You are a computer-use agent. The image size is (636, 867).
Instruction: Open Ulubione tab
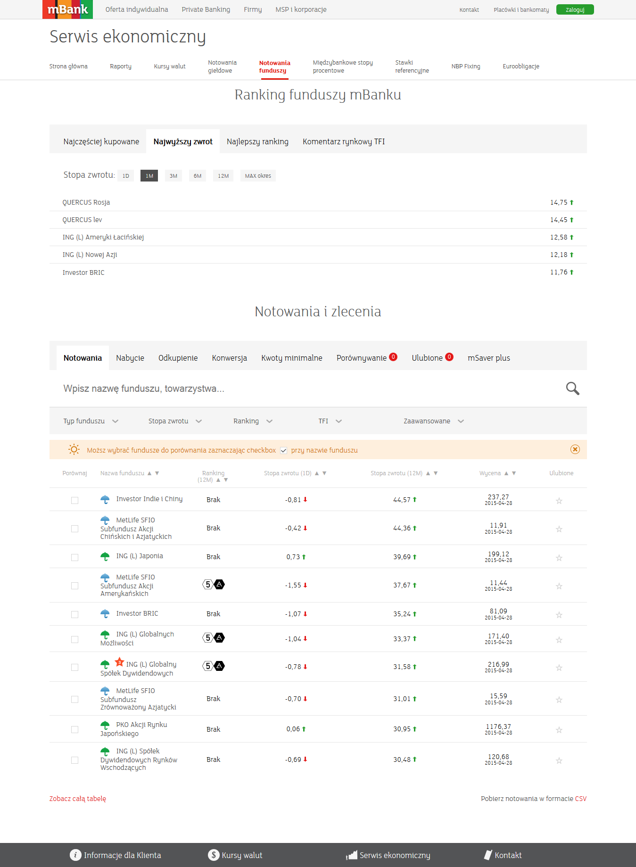click(x=432, y=358)
